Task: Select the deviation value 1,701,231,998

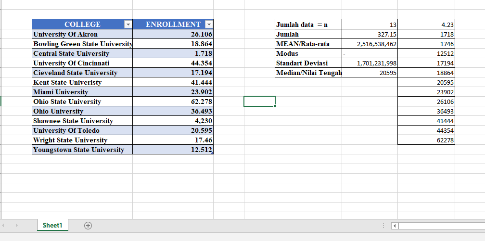Action: [370, 63]
